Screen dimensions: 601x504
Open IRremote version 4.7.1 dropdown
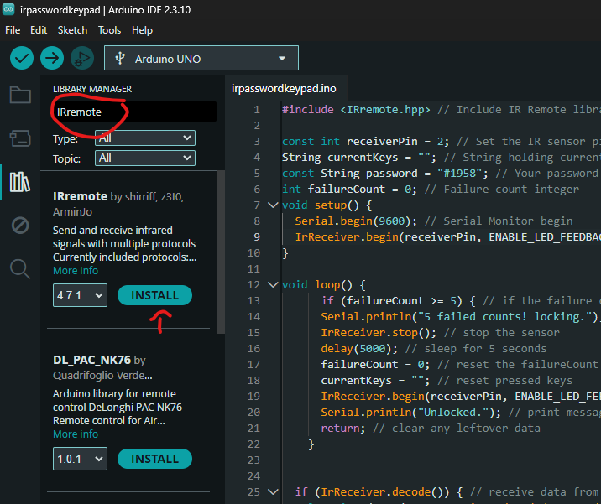click(80, 295)
